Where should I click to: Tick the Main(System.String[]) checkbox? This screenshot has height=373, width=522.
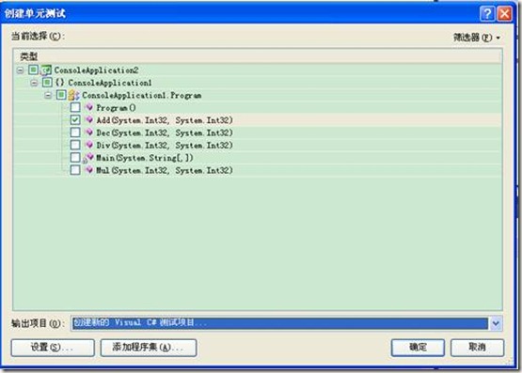(75, 157)
